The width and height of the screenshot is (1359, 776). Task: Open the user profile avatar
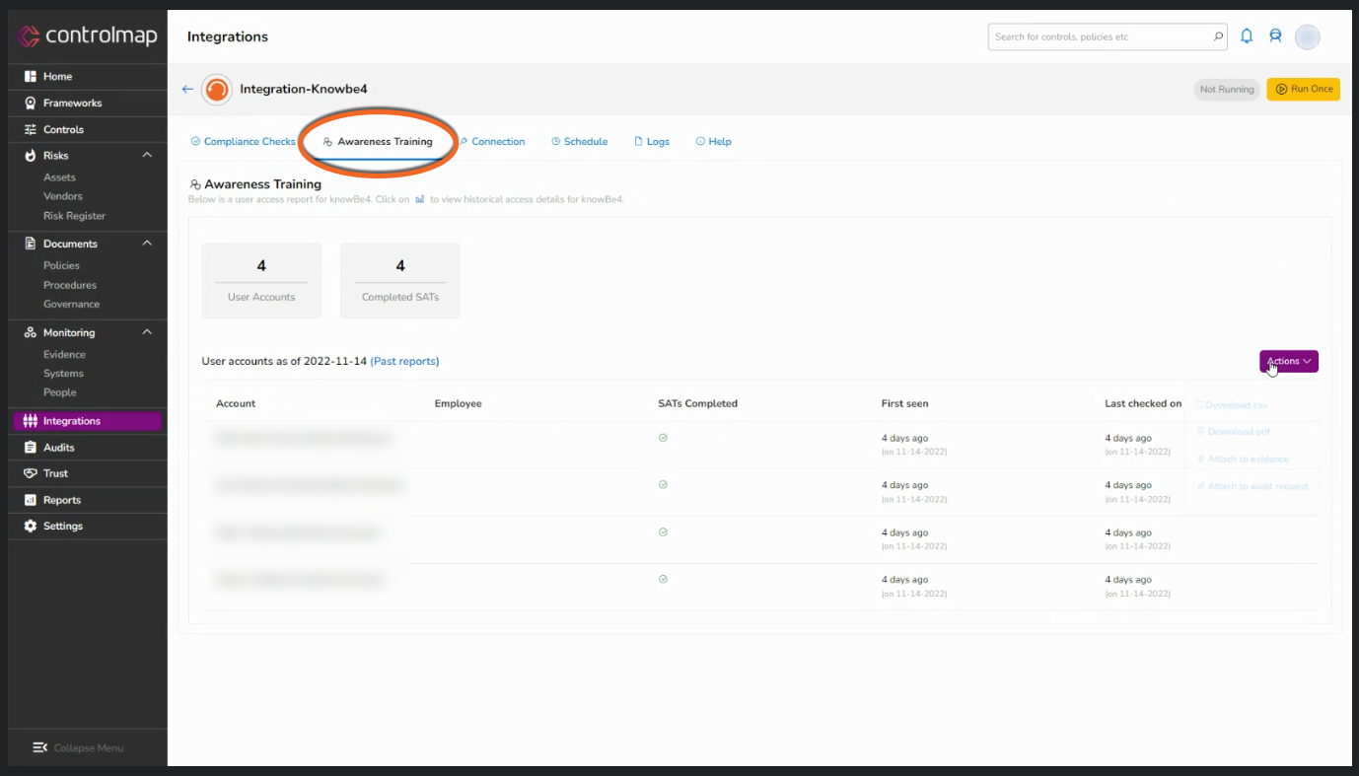tap(1307, 37)
